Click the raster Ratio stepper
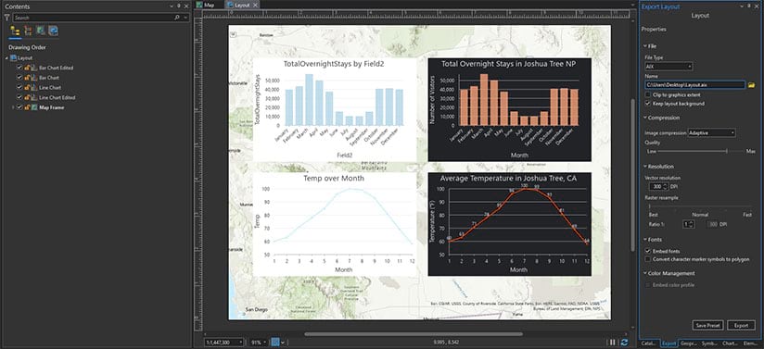The image size is (764, 349). (x=692, y=224)
